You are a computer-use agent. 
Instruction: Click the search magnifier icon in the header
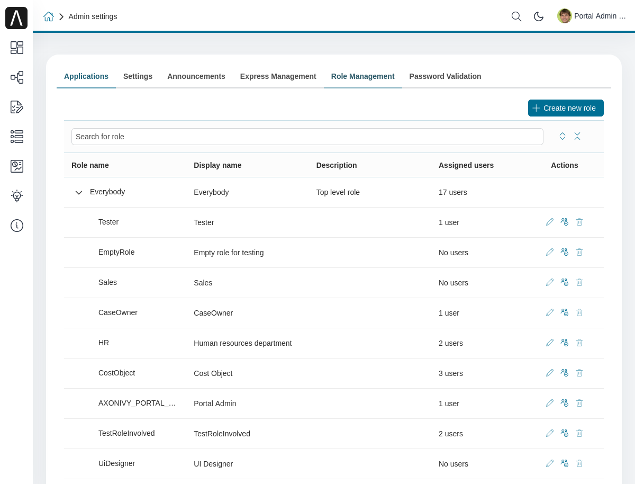[x=516, y=16]
